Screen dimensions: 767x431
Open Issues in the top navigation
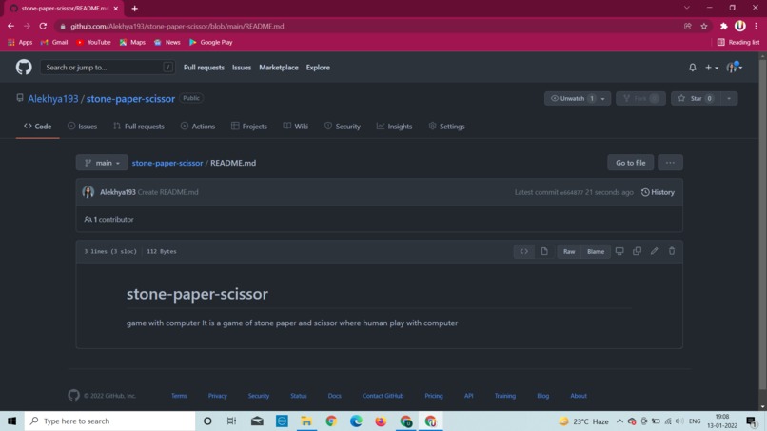coord(242,68)
